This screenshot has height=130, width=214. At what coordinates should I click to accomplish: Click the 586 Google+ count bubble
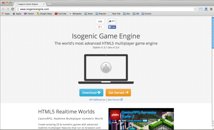coord(100,21)
